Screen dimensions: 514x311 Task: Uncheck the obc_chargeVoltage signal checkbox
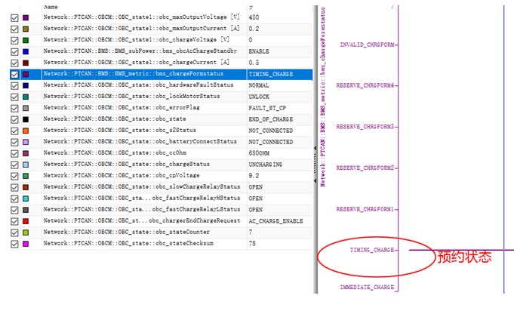click(14, 40)
